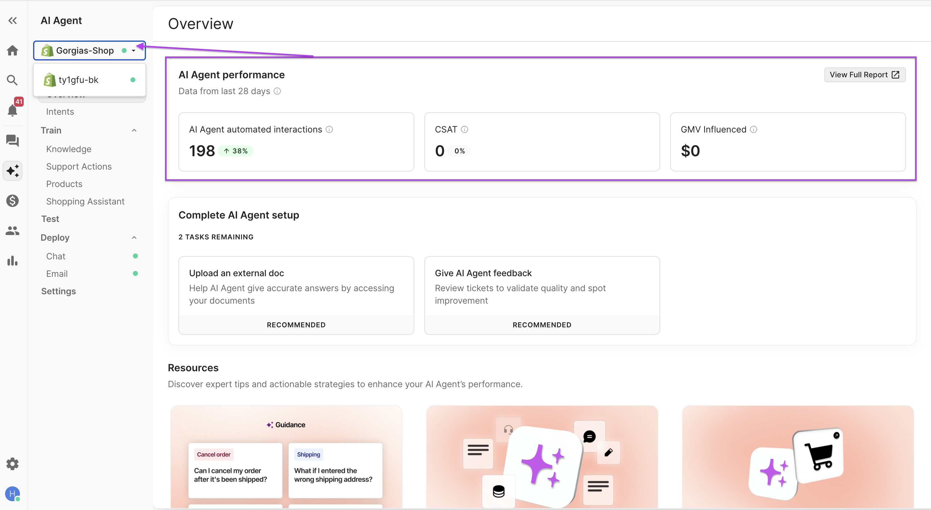
Task: Open the Tickets chat bubbles icon
Action: click(13, 140)
